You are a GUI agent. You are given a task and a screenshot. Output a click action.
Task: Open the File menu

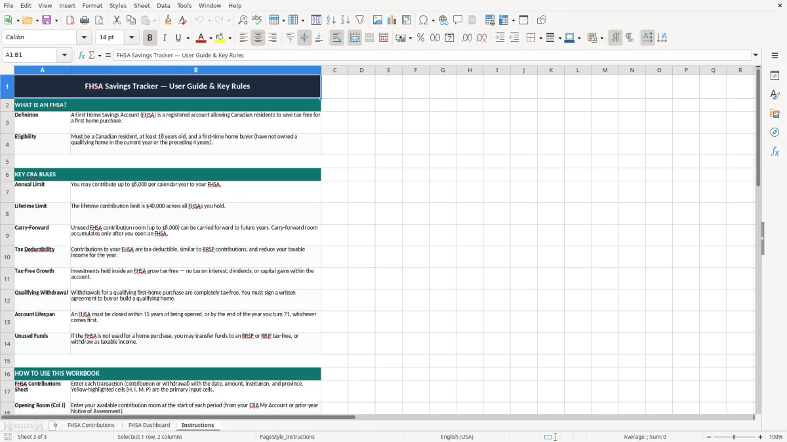(9, 5)
